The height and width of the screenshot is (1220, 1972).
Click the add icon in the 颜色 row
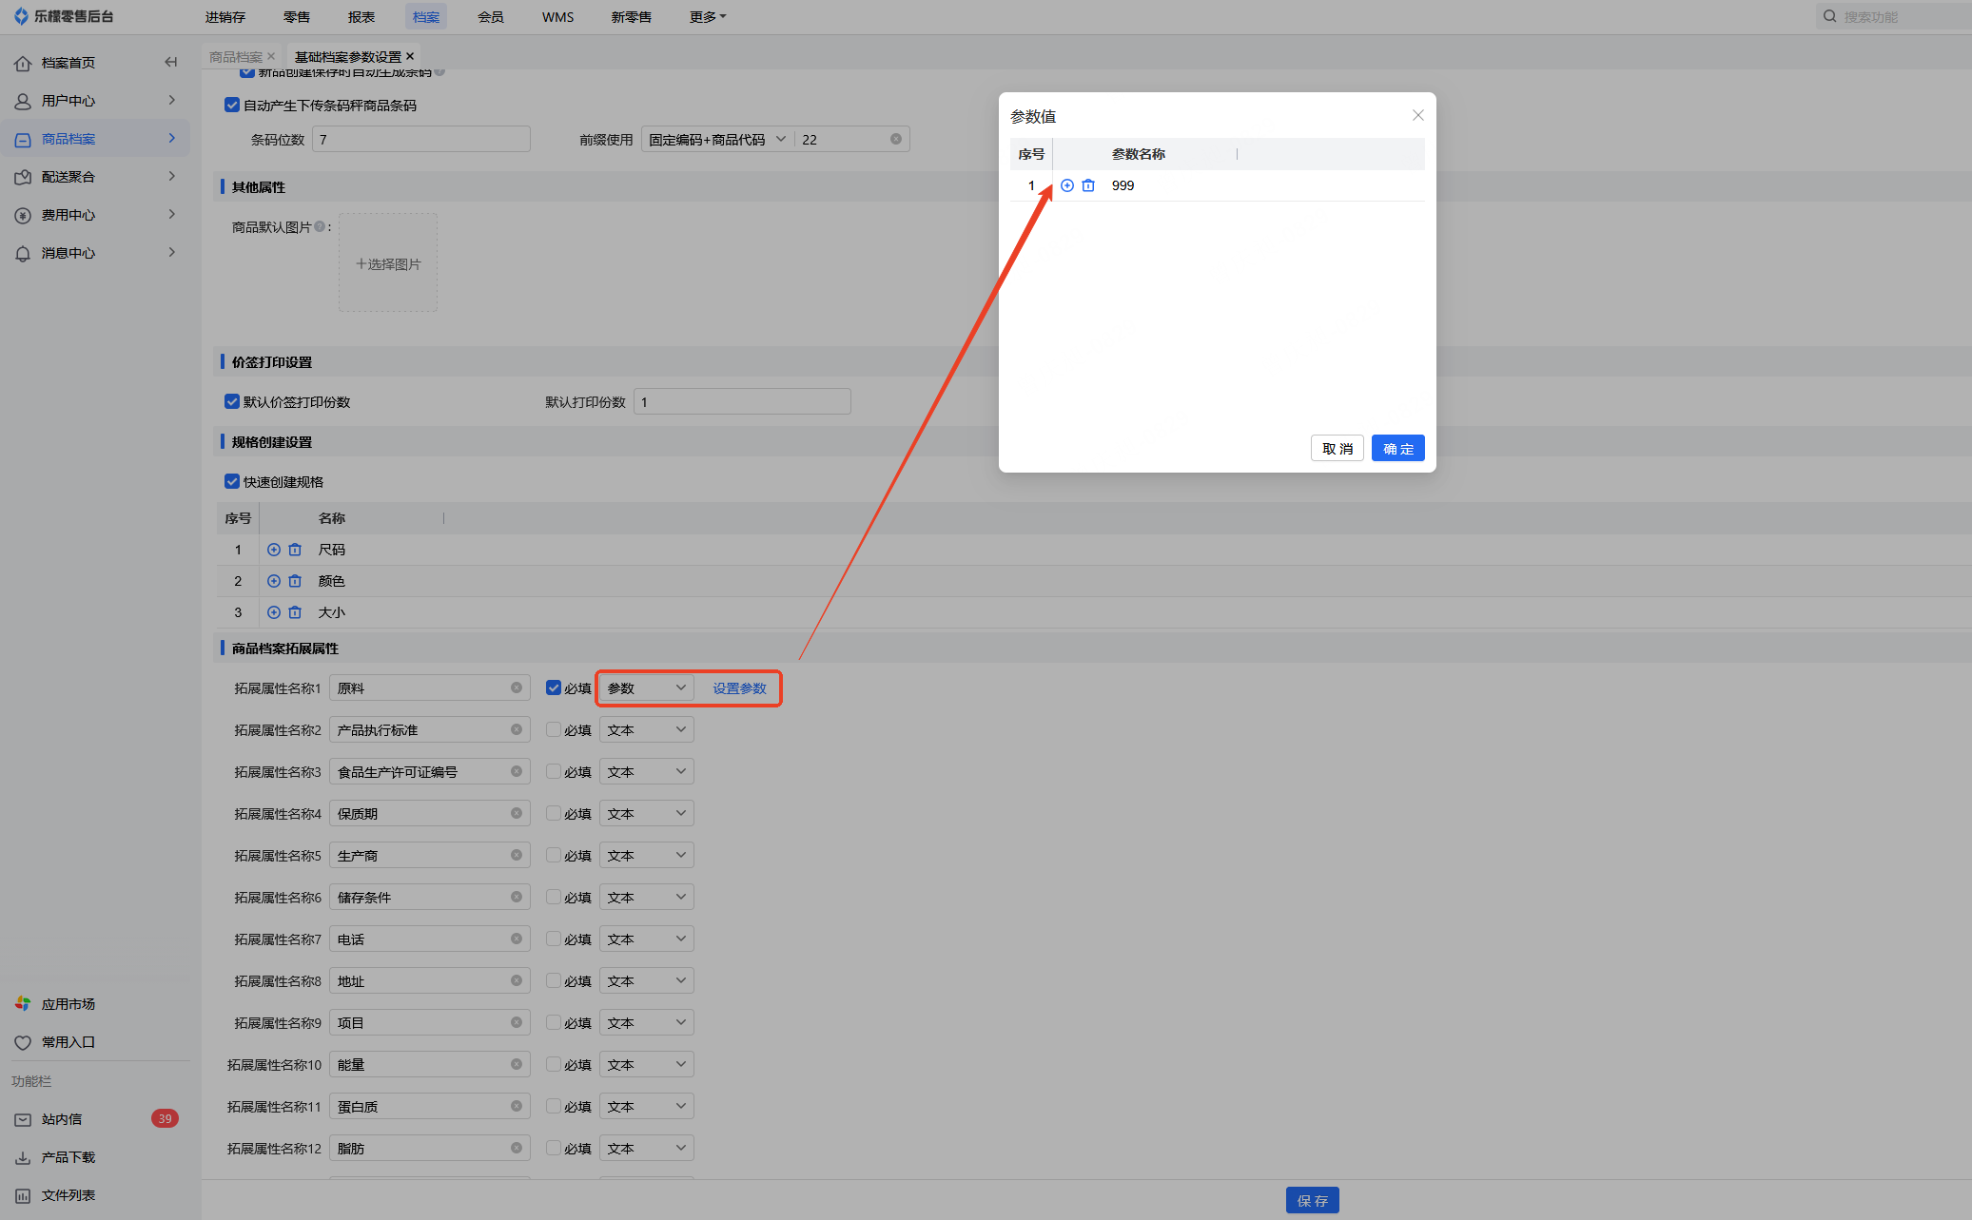(x=274, y=581)
